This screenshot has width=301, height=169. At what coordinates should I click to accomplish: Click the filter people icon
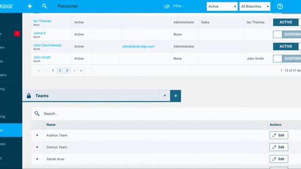166,6
